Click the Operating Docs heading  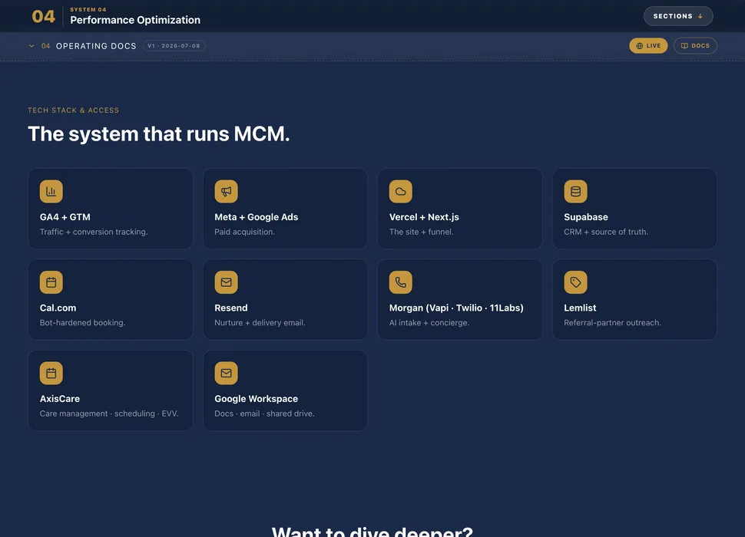[96, 46]
